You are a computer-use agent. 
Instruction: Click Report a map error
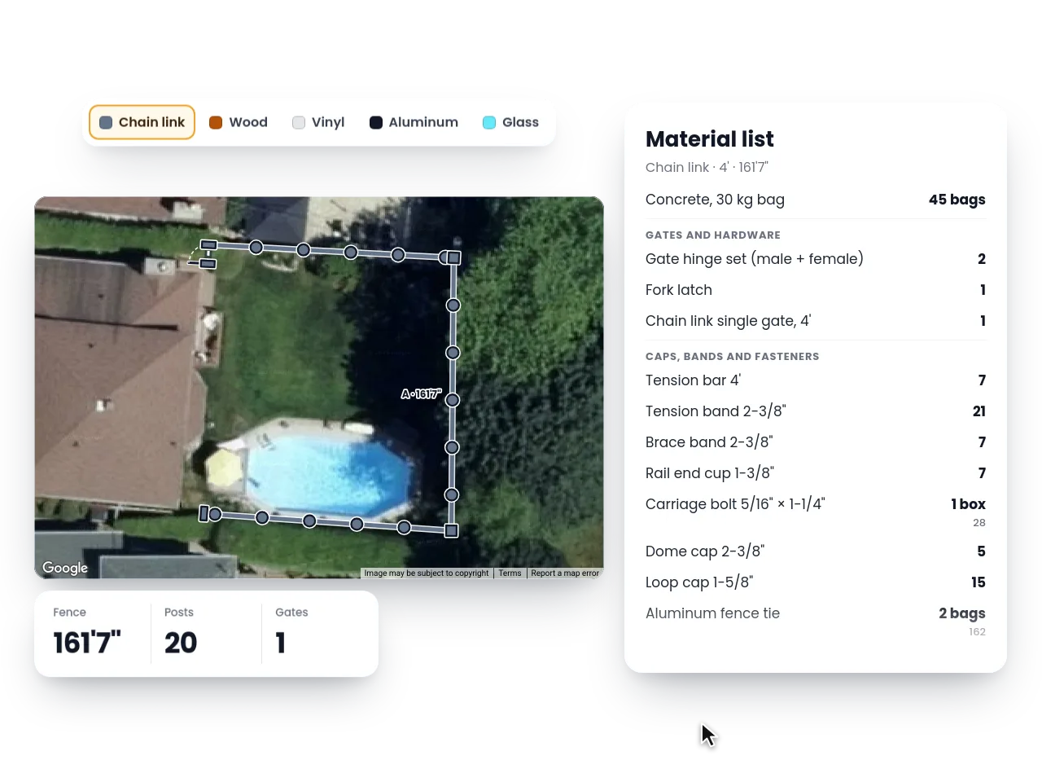(565, 573)
